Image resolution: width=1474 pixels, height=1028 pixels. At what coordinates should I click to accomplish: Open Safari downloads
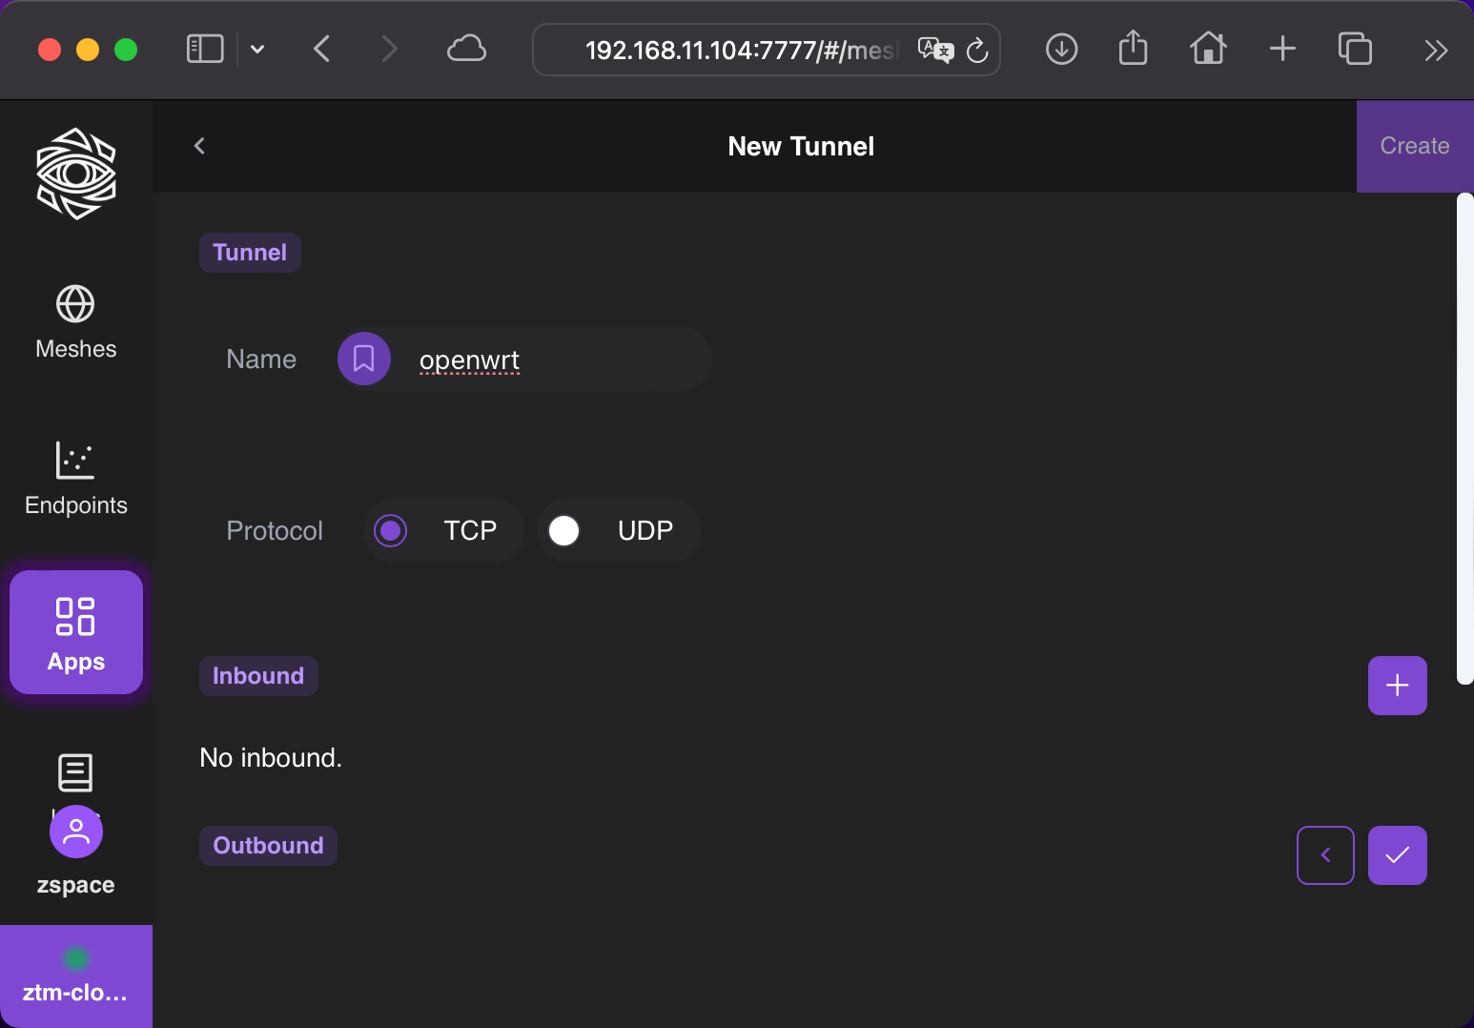(x=1061, y=50)
